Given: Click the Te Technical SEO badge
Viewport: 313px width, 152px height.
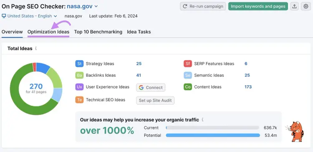Looking at the screenshot, I should pos(79,100).
